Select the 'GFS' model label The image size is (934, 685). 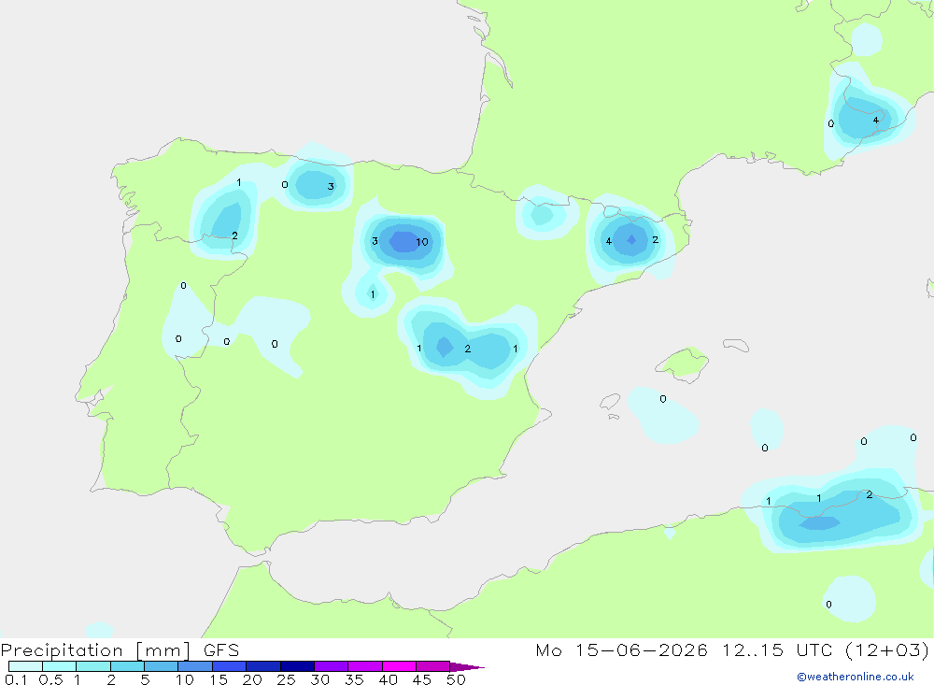[x=221, y=650]
